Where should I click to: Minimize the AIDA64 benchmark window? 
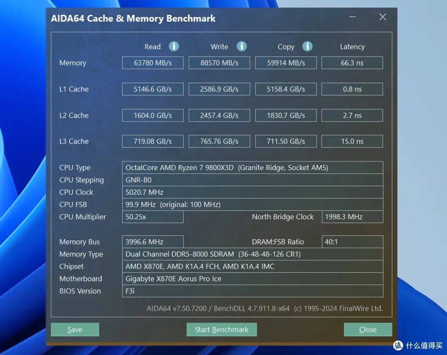pyautogui.click(x=353, y=17)
